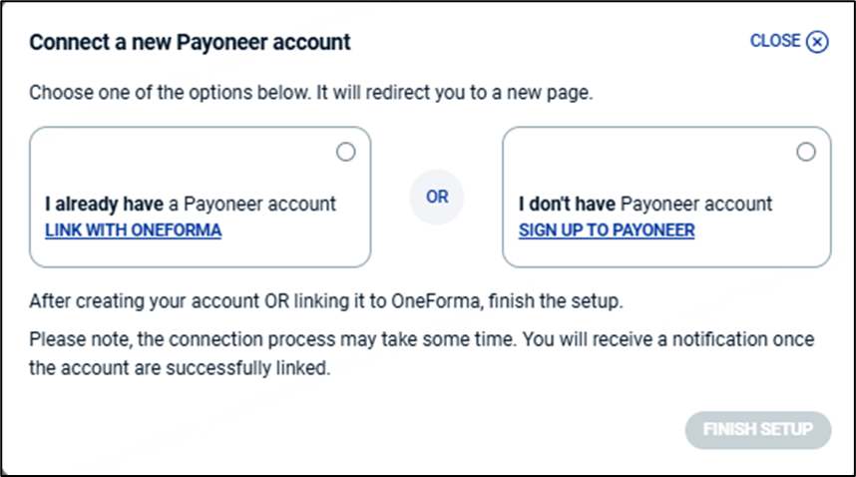Select the "I don't have" radio button

[806, 152]
